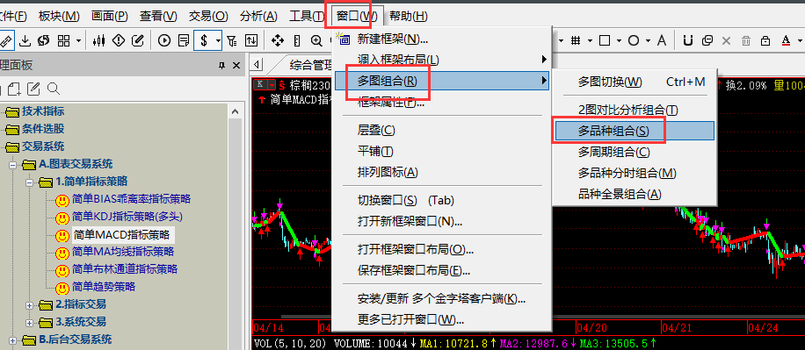Click the magnifier zoom-in icon

coord(316,40)
